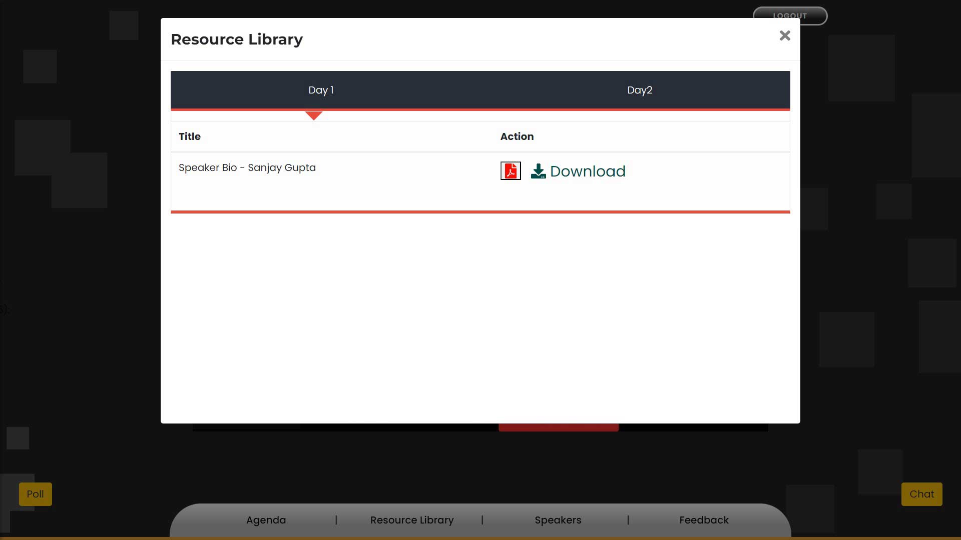
Task: Open the Speakers section
Action: click(558, 520)
